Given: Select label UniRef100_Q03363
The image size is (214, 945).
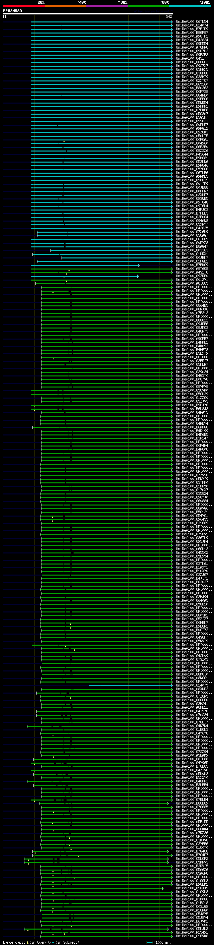Looking at the screenshot, I should (192, 250).
